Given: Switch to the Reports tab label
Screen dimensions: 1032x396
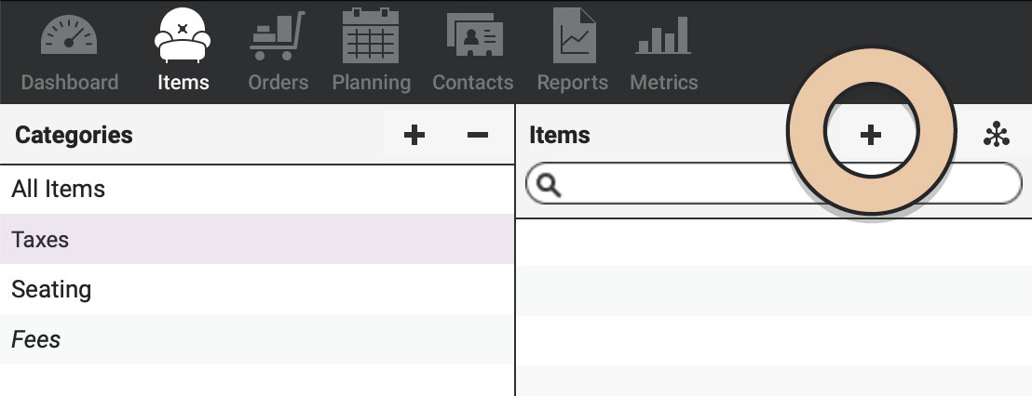Looking at the screenshot, I should click(573, 83).
